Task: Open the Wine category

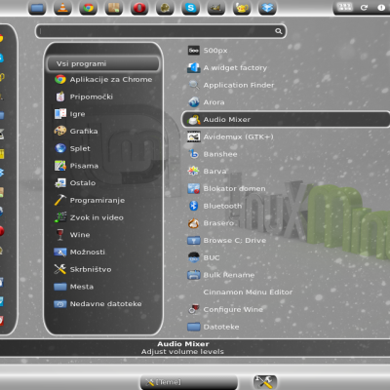Action: (72, 235)
